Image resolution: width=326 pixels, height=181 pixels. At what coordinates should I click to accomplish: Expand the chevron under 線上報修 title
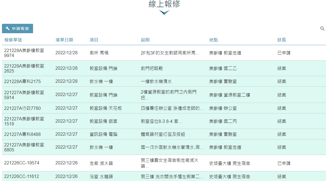pyautogui.click(x=164, y=12)
